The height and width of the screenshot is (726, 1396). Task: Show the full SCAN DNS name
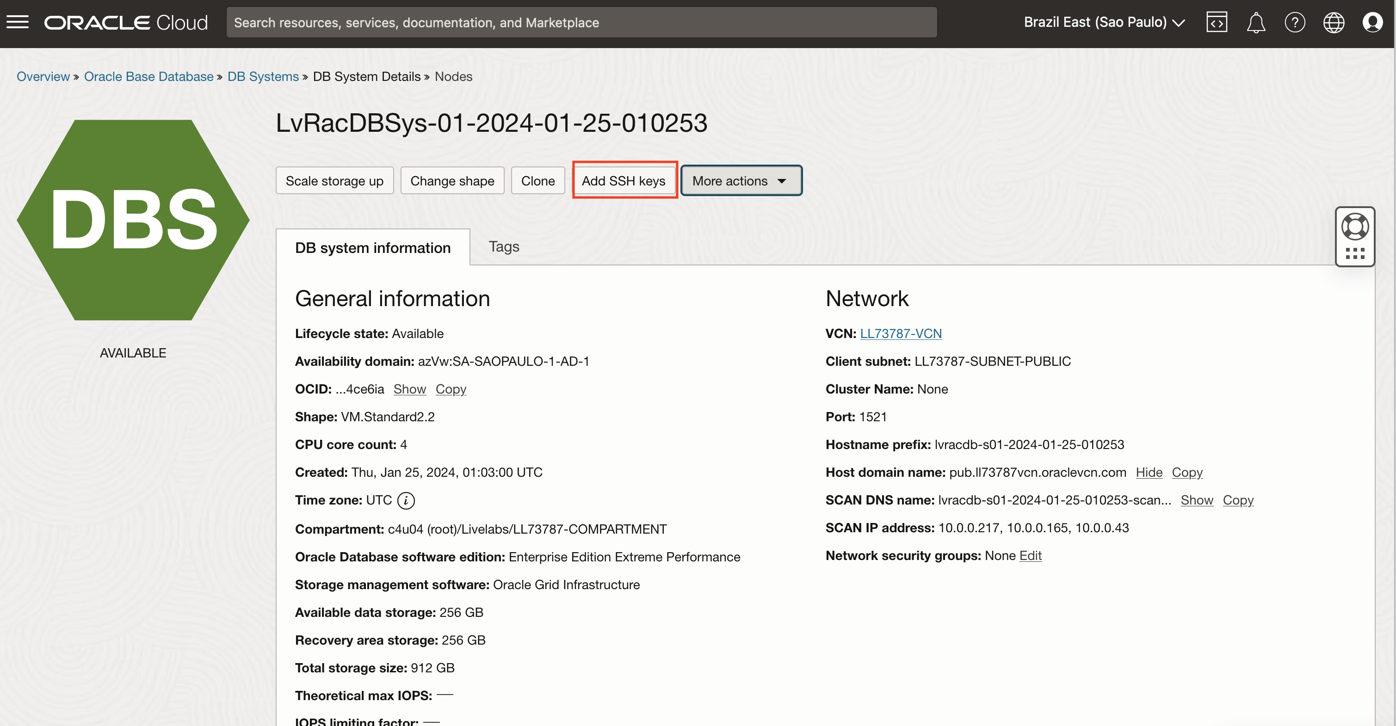pos(1197,500)
